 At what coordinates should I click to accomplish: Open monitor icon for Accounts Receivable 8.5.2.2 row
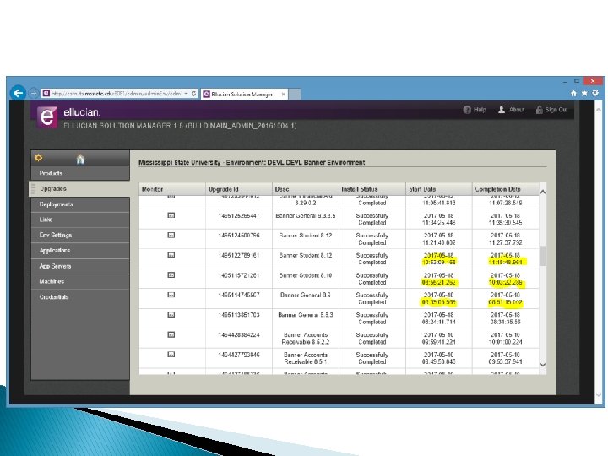pos(171,334)
